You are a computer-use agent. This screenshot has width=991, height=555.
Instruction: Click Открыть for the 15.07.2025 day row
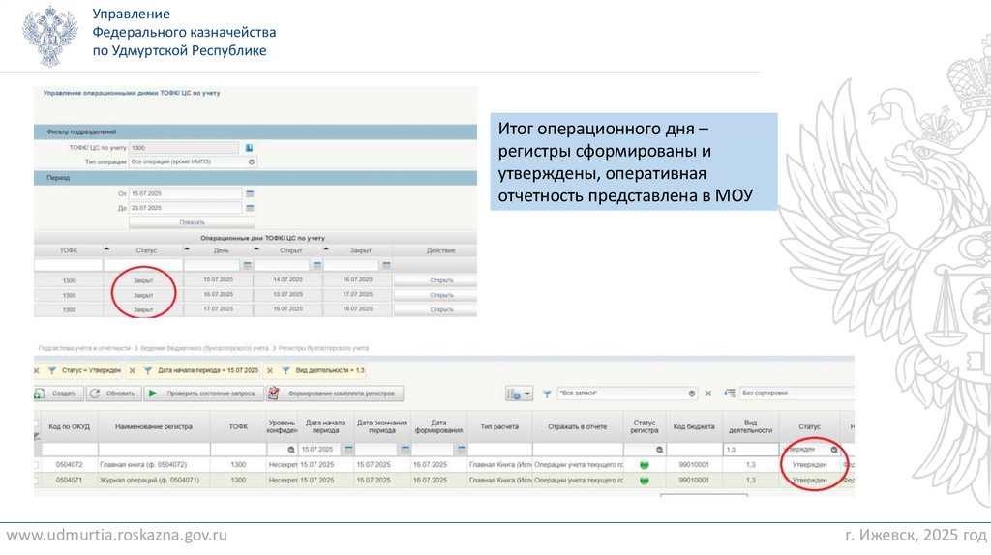point(435,280)
